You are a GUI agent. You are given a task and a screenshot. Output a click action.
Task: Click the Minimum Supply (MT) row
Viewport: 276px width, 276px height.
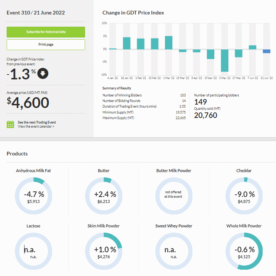144,112
